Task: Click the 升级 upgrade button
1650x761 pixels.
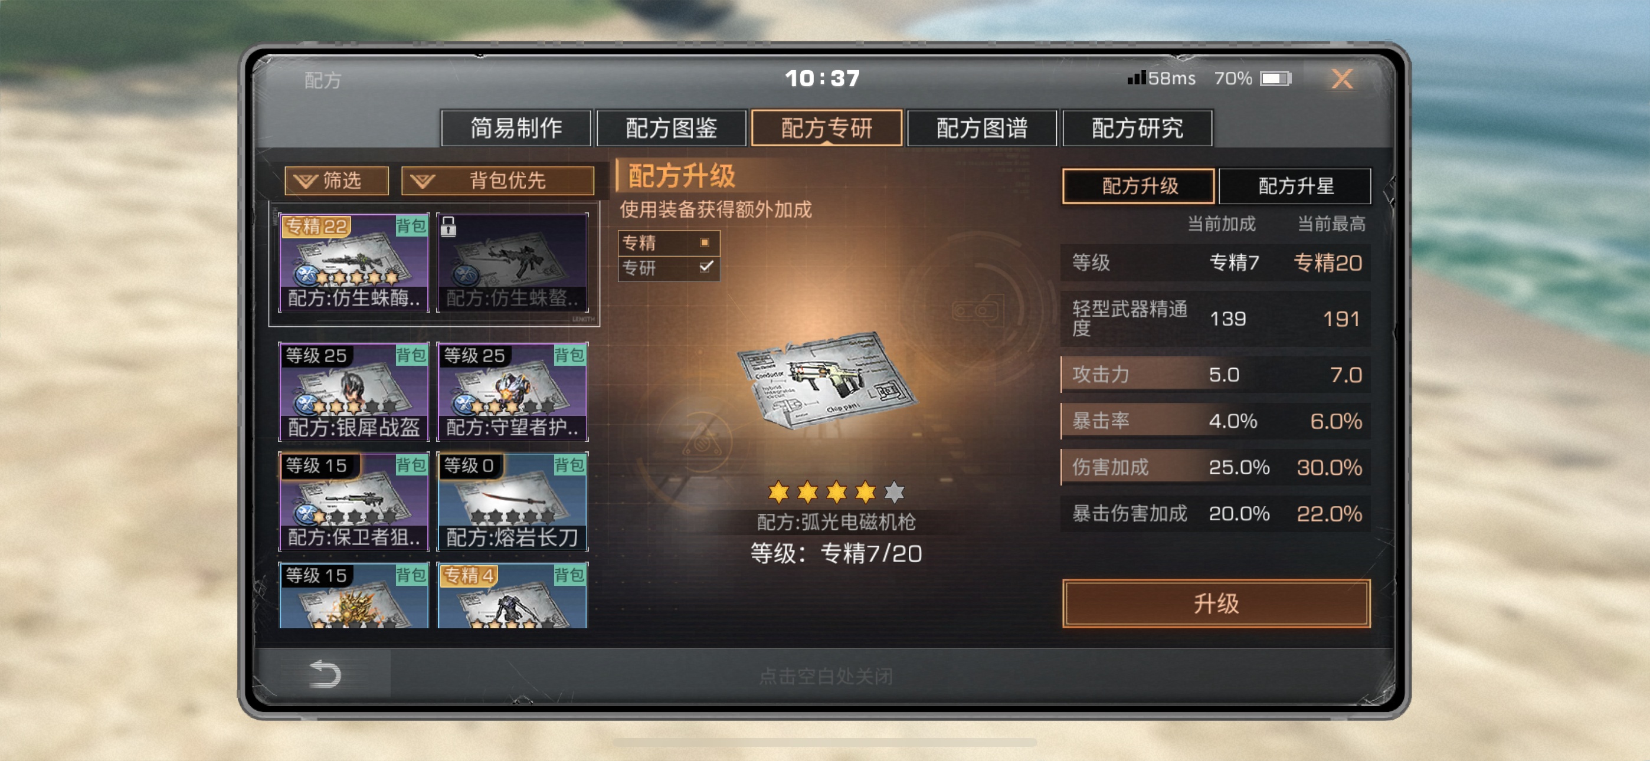Action: click(1216, 603)
